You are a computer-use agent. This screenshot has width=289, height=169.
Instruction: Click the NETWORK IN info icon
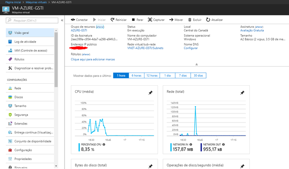tap(191, 145)
